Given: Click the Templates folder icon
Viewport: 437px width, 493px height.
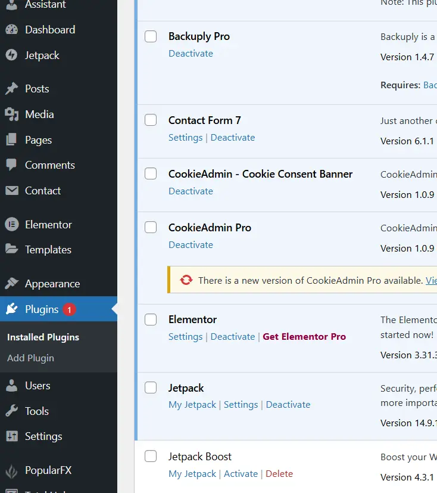Looking at the screenshot, I should click(x=12, y=249).
